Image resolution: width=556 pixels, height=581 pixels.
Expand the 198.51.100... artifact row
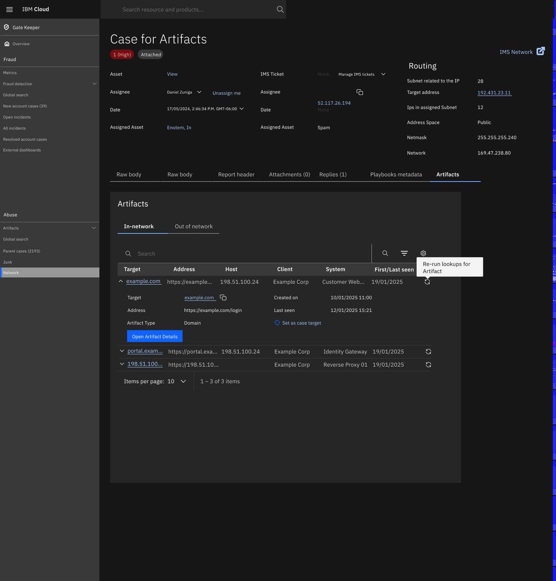coord(122,364)
